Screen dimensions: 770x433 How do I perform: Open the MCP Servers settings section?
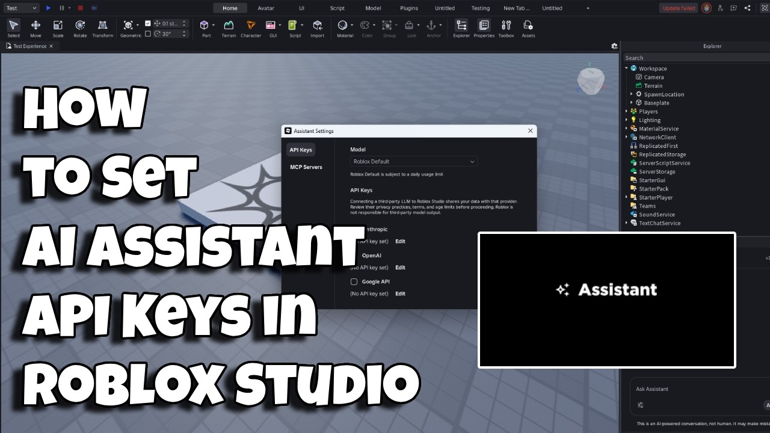(x=306, y=167)
